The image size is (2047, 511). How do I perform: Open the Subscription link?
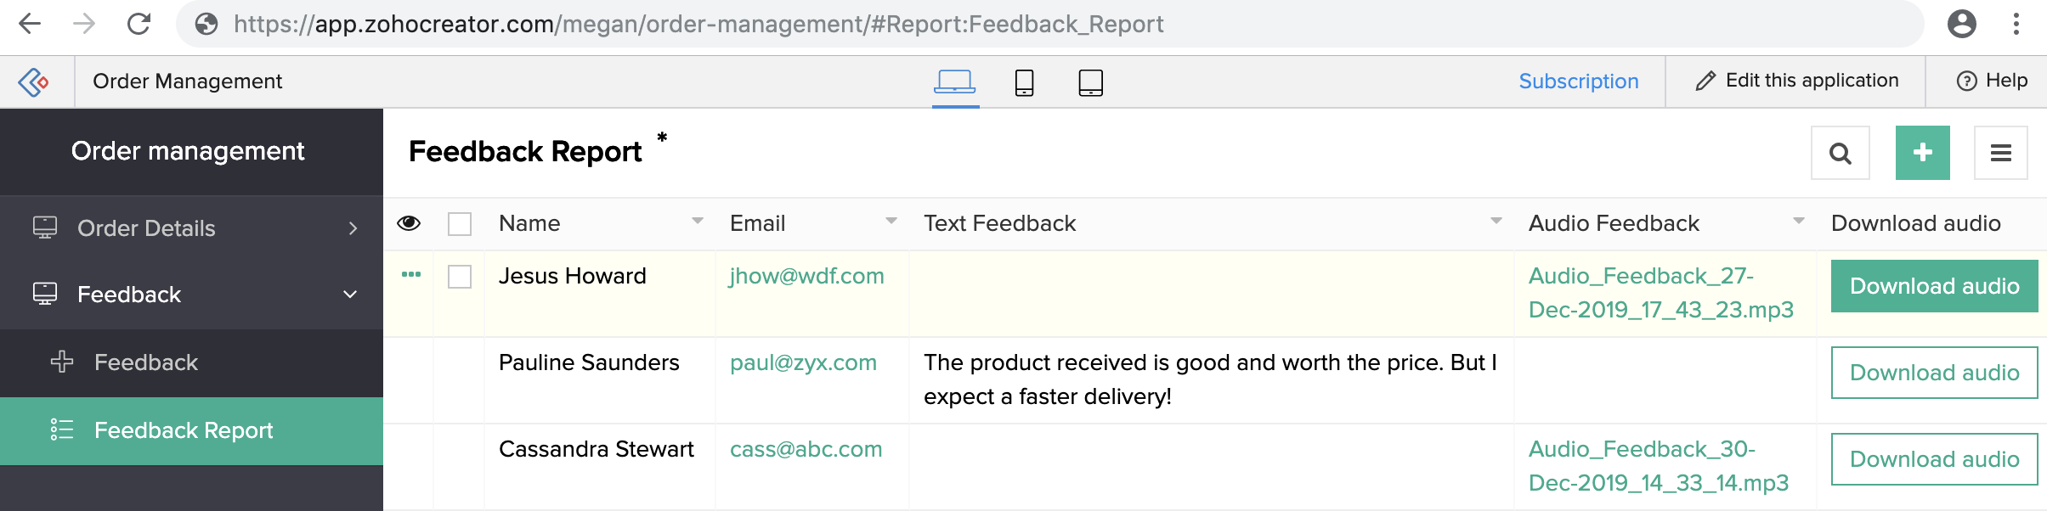pyautogui.click(x=1578, y=81)
